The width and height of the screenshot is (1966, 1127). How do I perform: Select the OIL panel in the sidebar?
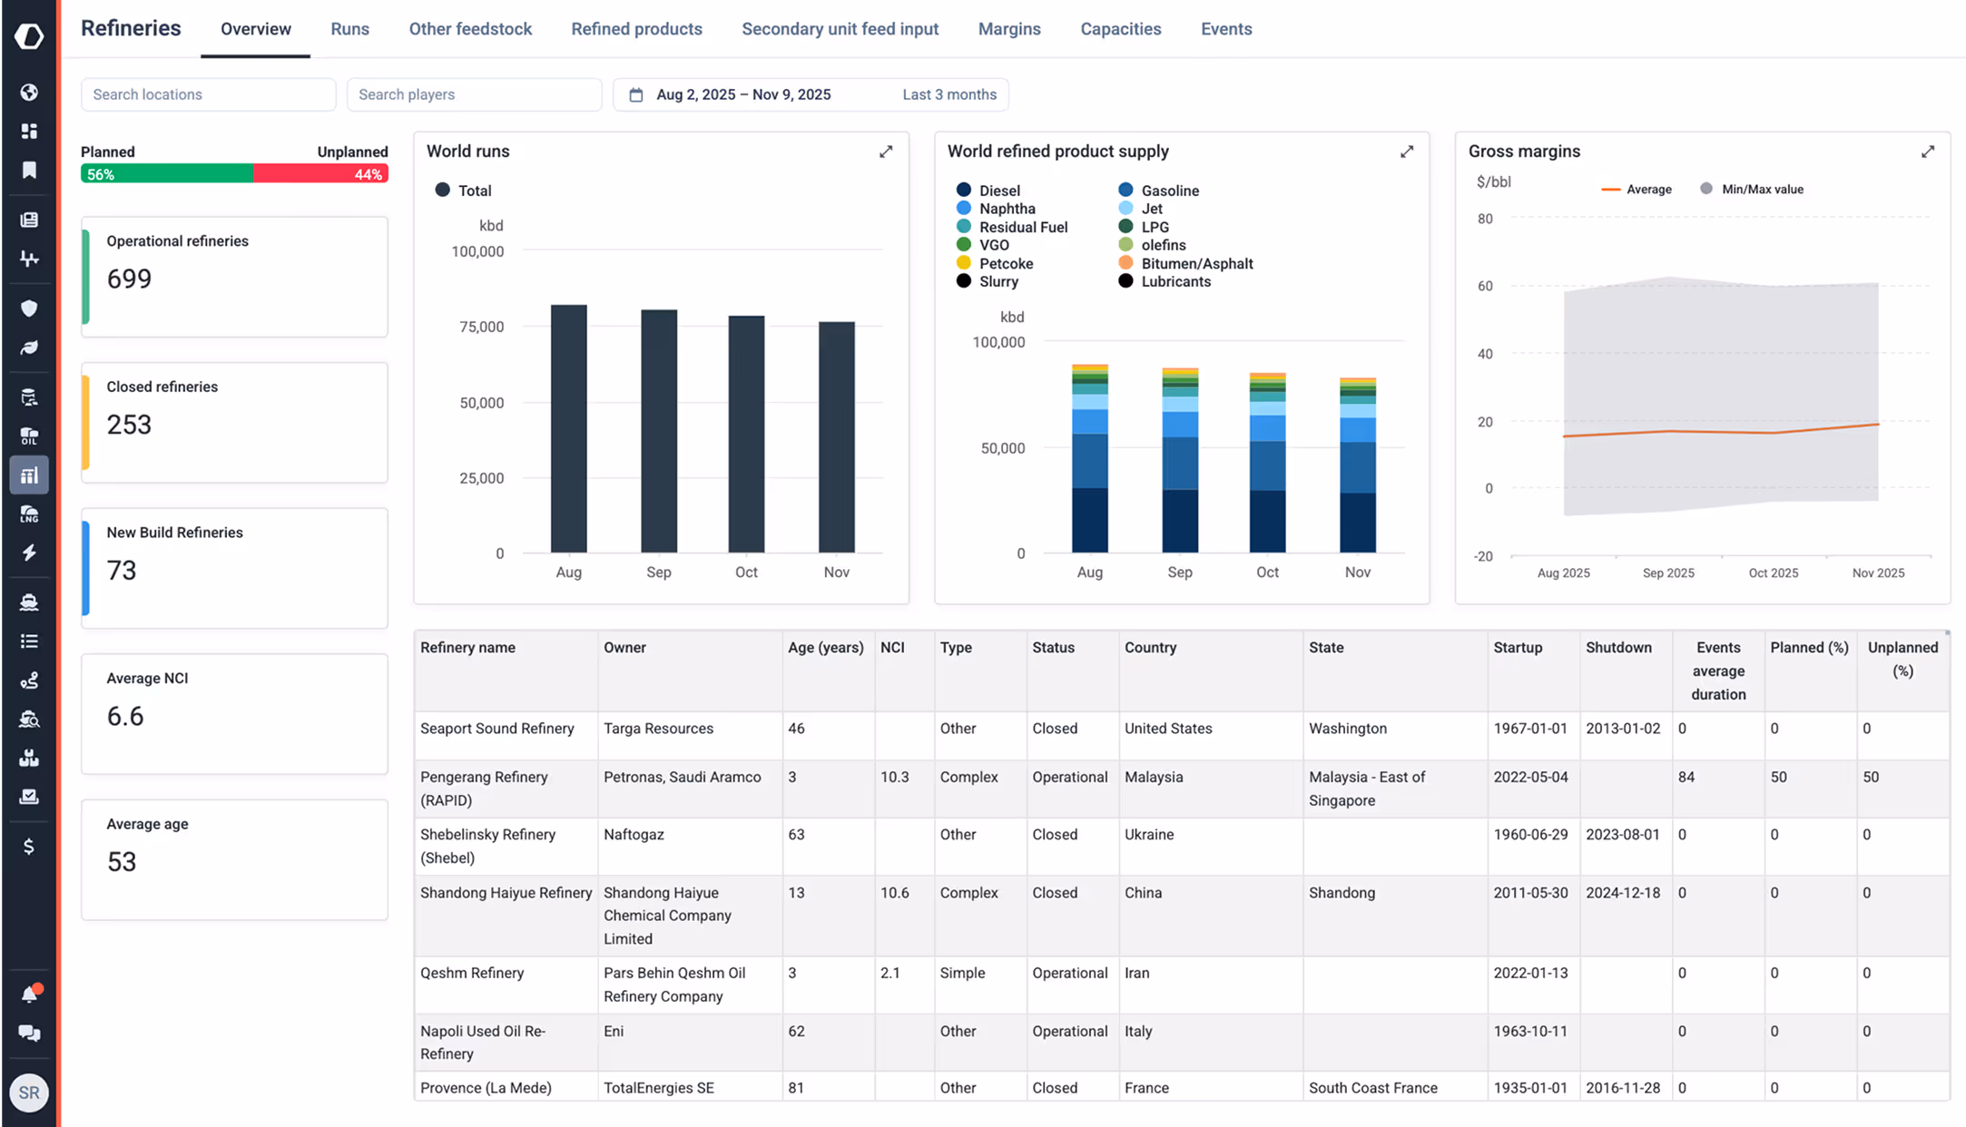[29, 436]
